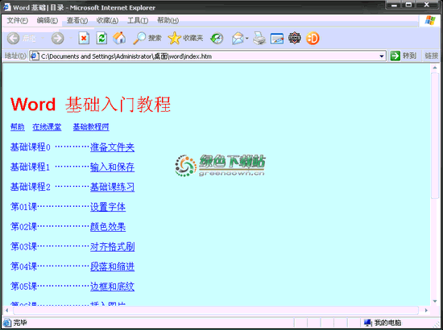Open the 段落和缩进 lesson link
Screen dimensions: 443x330
(112, 266)
